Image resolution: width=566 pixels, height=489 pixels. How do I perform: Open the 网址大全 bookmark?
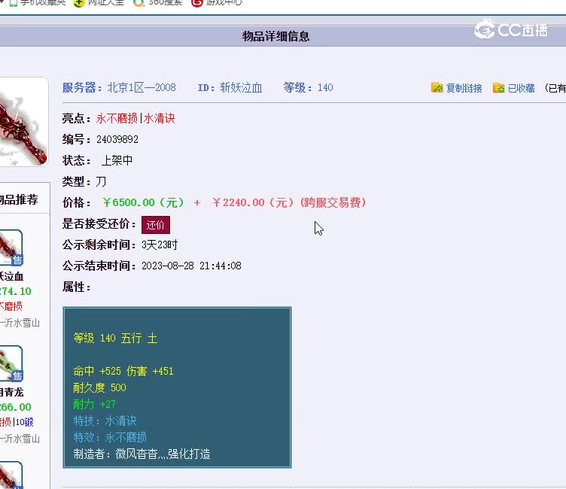(x=106, y=2)
